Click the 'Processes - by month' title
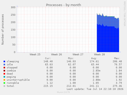The image size is (127, 95). [63, 5]
